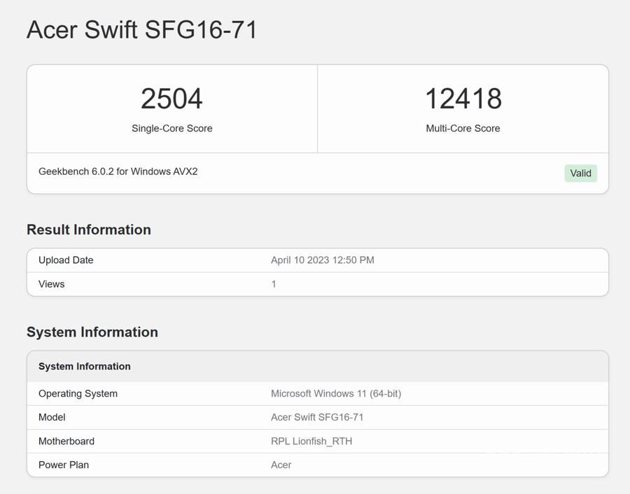Click the Acer Swift SFG16-71 model value
Image resolution: width=630 pixels, height=494 pixels.
317,418
